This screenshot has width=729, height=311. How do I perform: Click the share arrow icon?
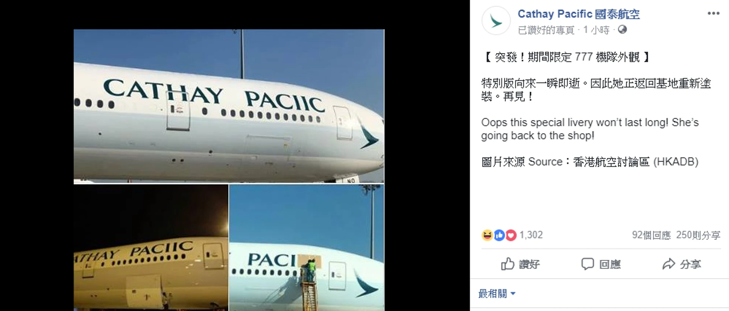[669, 264]
